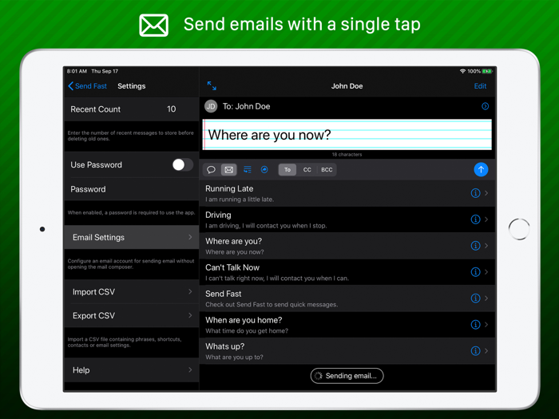
Task: Select the email envelope mode icon
Action: pos(229,169)
